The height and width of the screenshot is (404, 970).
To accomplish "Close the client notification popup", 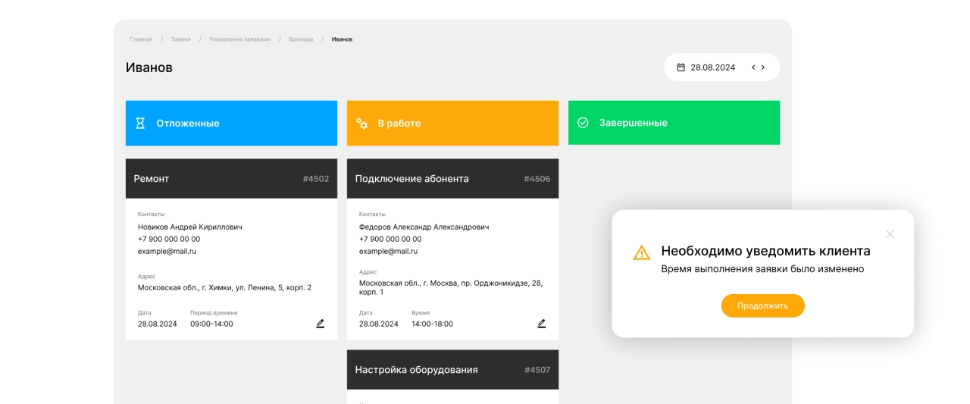I will point(890,233).
